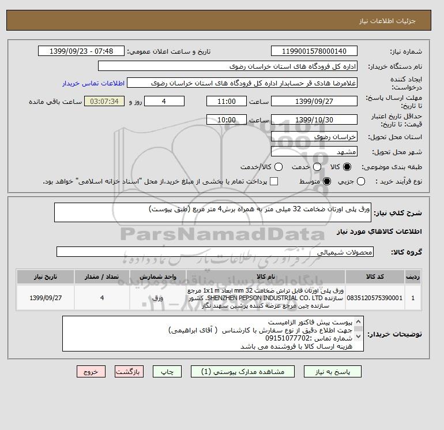Click announcement date field 1399/09/23 - 07:48

pyautogui.click(x=81, y=51)
